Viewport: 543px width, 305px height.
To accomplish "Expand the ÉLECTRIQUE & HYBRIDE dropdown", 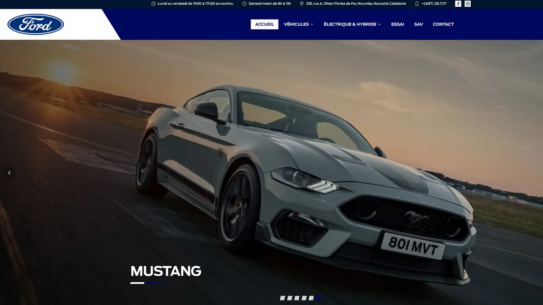I will tap(352, 24).
